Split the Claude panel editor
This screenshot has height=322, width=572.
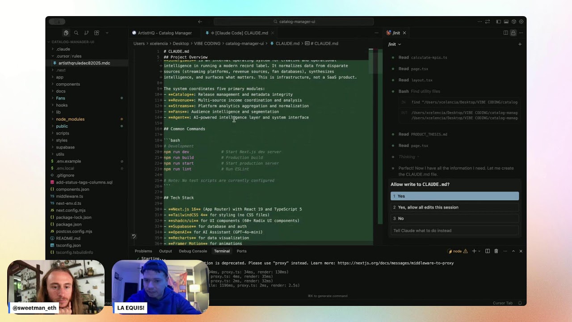(x=506, y=33)
